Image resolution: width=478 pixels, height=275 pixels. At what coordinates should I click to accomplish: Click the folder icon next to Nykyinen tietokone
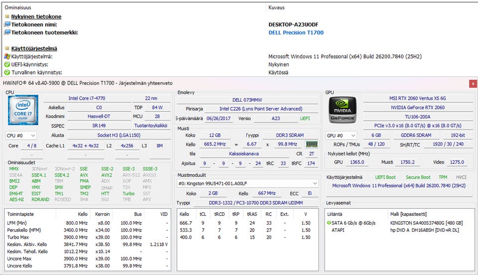(x=7, y=16)
